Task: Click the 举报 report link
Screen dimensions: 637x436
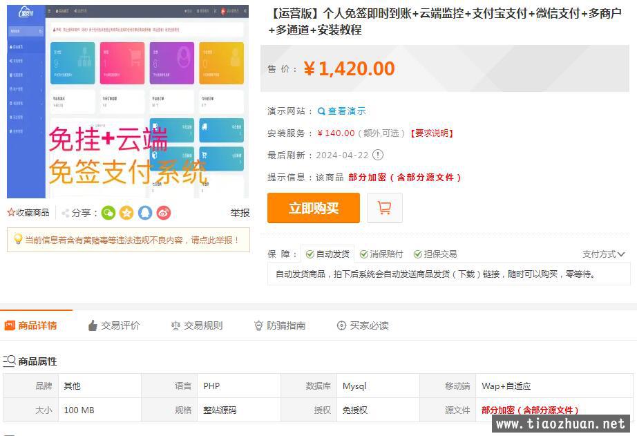Action: pos(240,213)
